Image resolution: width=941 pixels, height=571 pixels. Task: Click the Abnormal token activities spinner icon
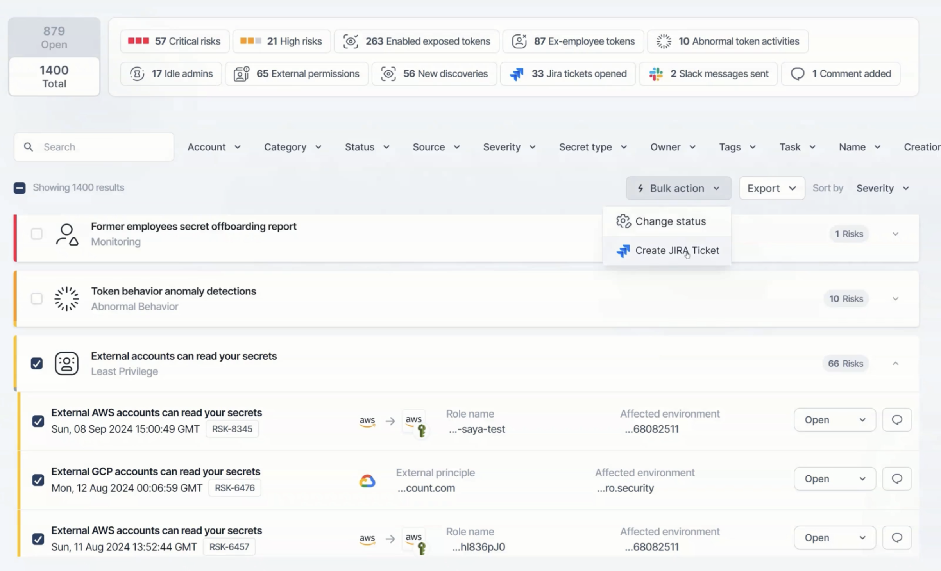[x=664, y=41]
